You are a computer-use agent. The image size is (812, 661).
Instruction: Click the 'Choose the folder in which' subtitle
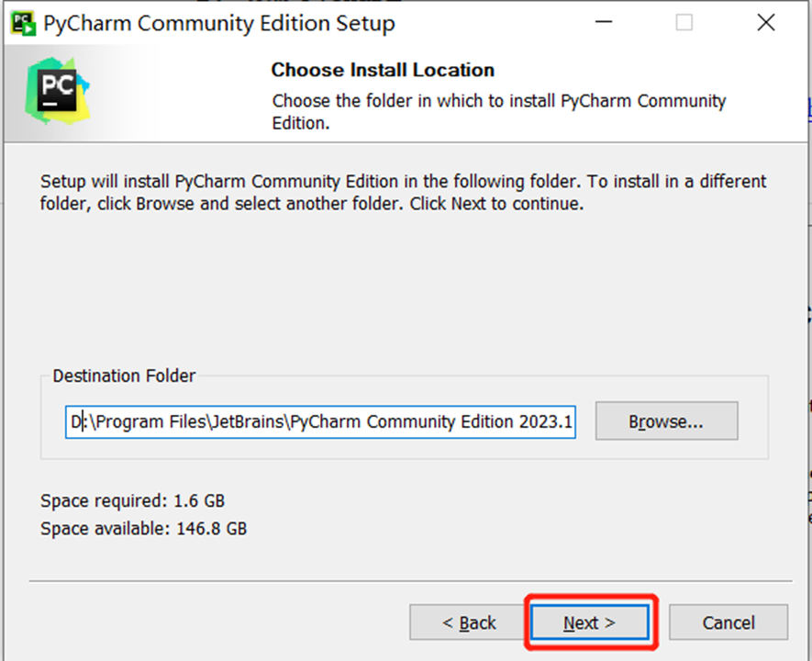click(499, 111)
